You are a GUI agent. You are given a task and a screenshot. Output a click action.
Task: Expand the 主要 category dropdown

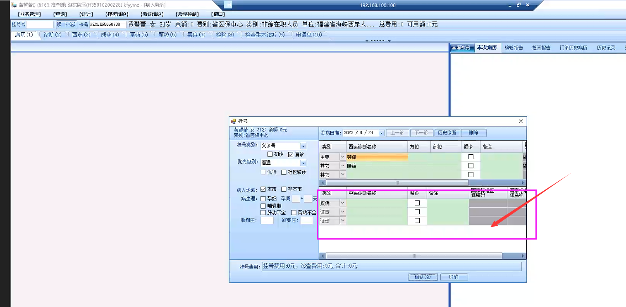pos(342,157)
